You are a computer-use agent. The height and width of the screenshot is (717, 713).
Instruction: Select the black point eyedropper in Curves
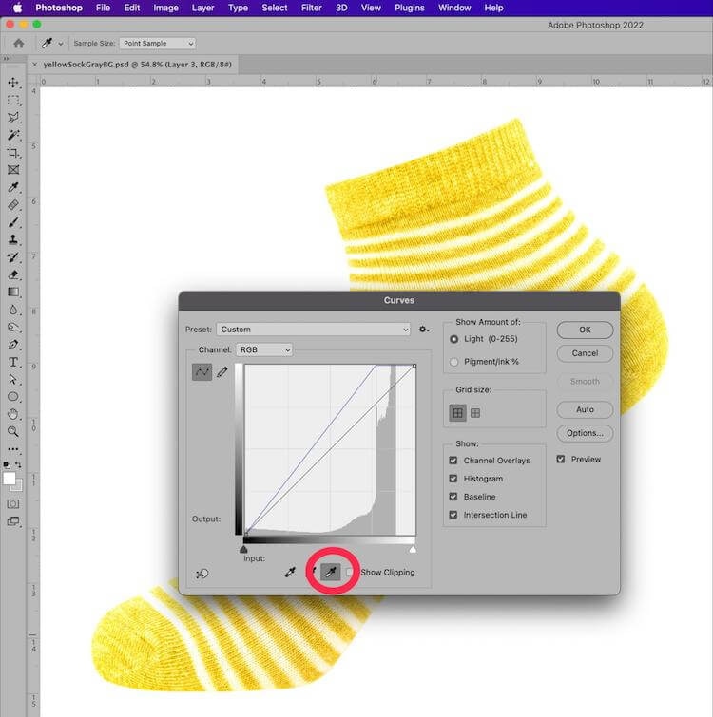[291, 572]
